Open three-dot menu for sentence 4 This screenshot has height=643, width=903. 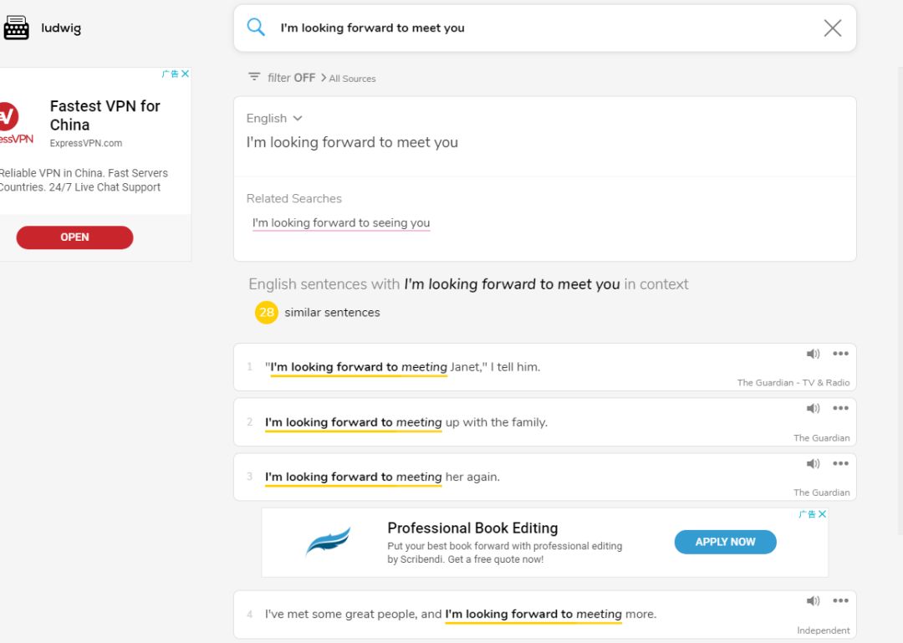pos(840,601)
